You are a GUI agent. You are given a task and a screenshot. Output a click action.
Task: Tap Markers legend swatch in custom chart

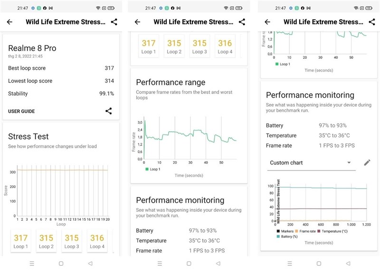tap(278, 231)
